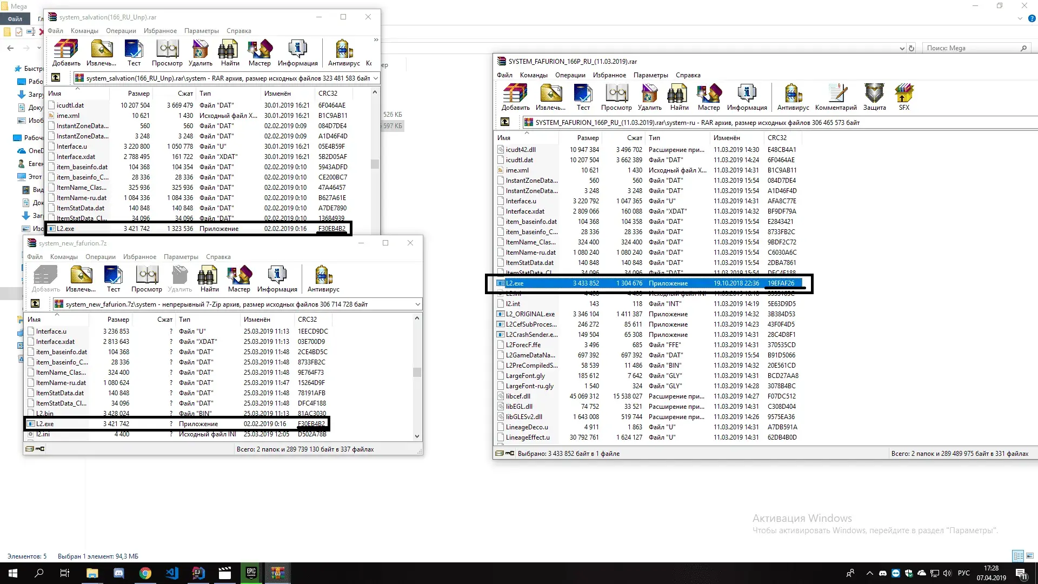Click Добавить icon in system_salvation window
Viewport: 1038px width, 584px height.
point(66,53)
